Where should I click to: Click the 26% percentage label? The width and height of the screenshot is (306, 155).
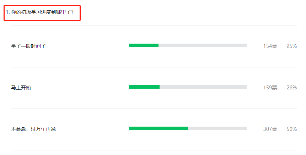pyautogui.click(x=291, y=88)
